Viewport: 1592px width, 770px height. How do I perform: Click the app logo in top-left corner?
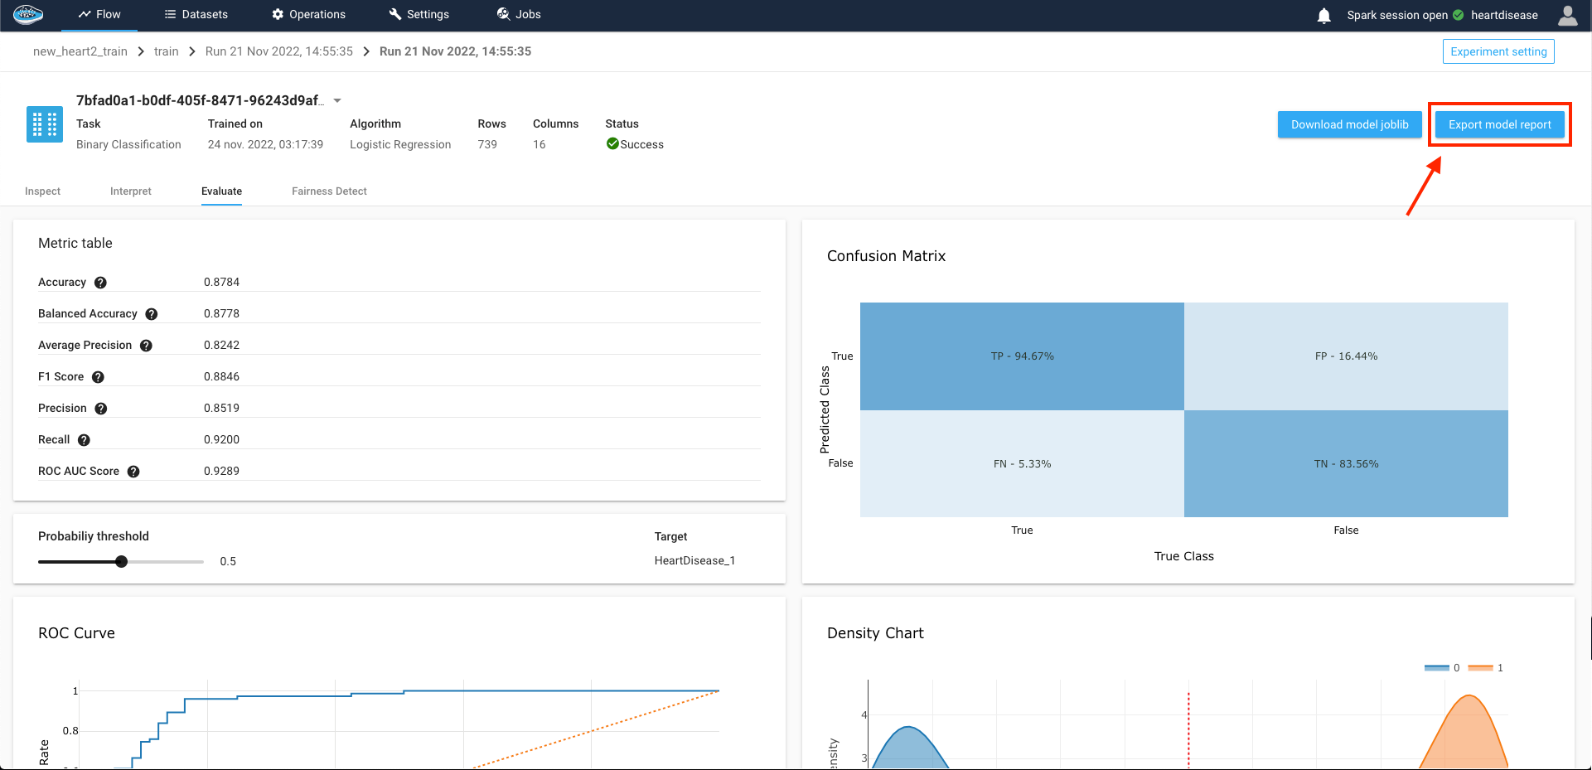[x=28, y=14]
